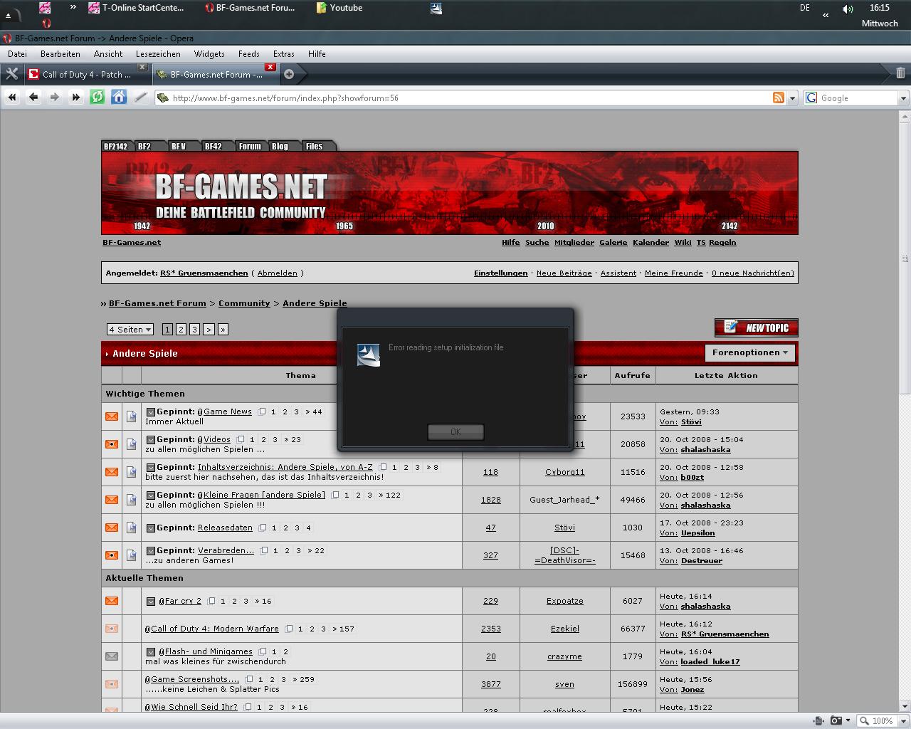The image size is (911, 729).
Task: Click the DE language indicator
Action: click(x=805, y=8)
